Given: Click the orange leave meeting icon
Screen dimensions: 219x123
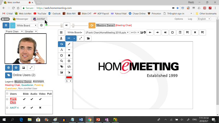Looking at the screenshot, I should point(92,25).
